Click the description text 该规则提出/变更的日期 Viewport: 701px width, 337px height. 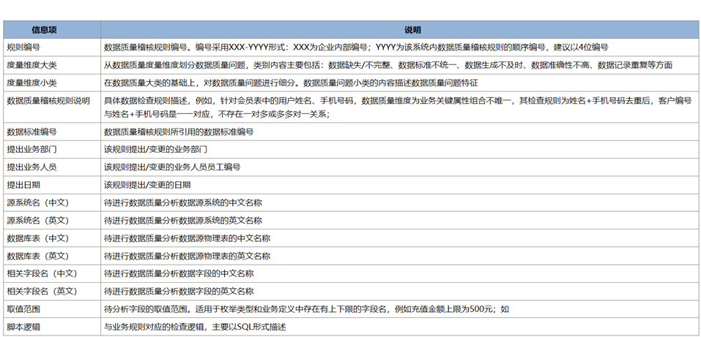coord(147,185)
